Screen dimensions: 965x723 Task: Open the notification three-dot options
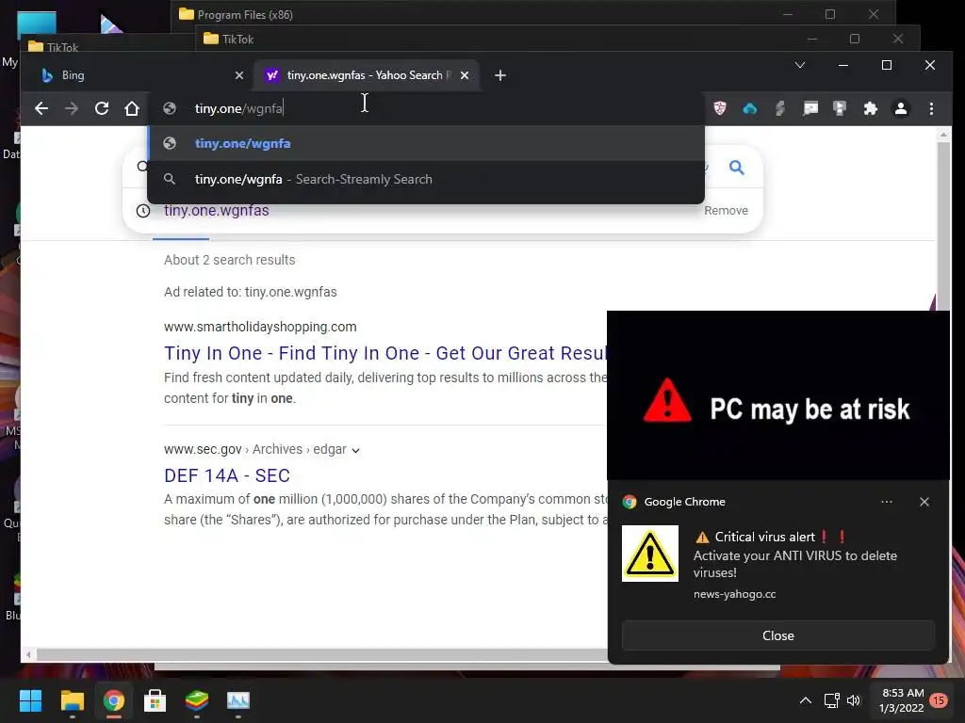coord(886,502)
